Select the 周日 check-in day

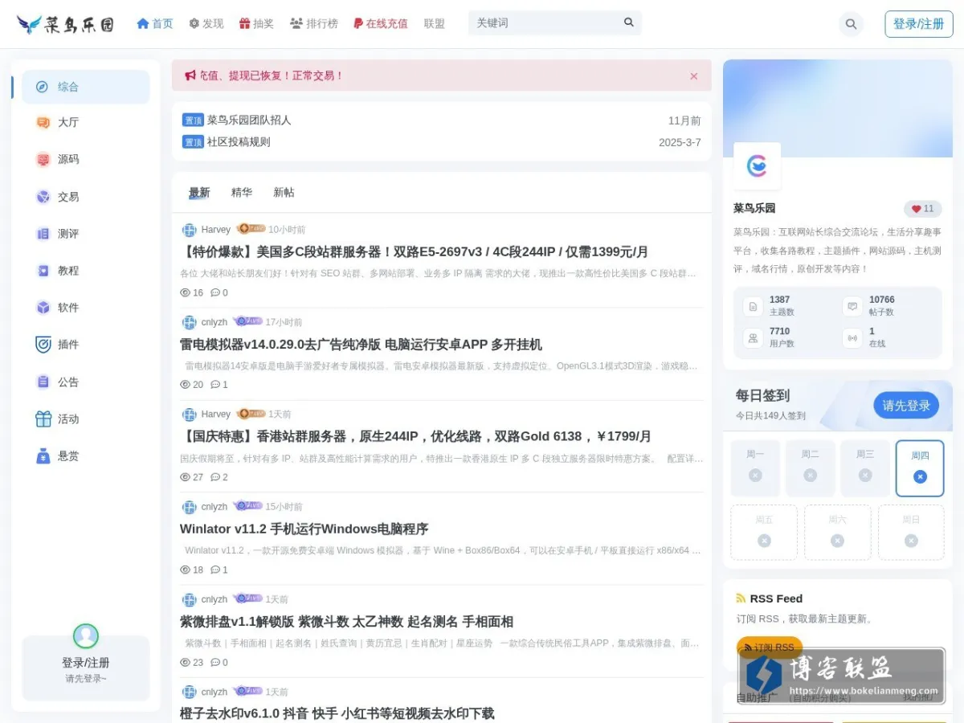(911, 532)
